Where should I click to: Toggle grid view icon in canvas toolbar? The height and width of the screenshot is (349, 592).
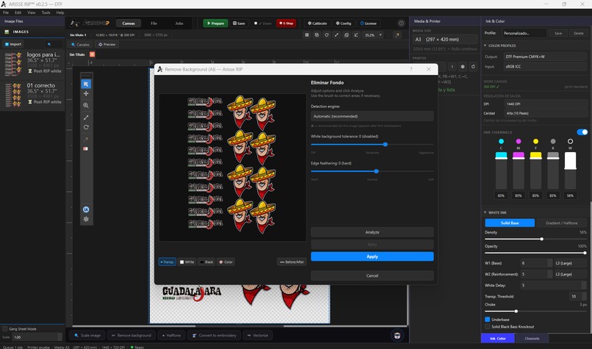pyautogui.click(x=307, y=35)
